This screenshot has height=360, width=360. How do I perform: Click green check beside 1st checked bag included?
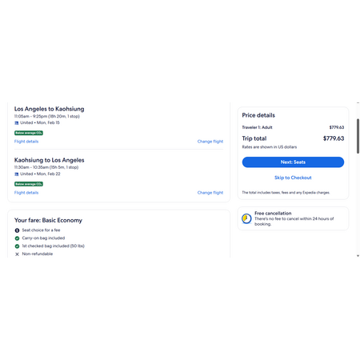(x=17, y=246)
